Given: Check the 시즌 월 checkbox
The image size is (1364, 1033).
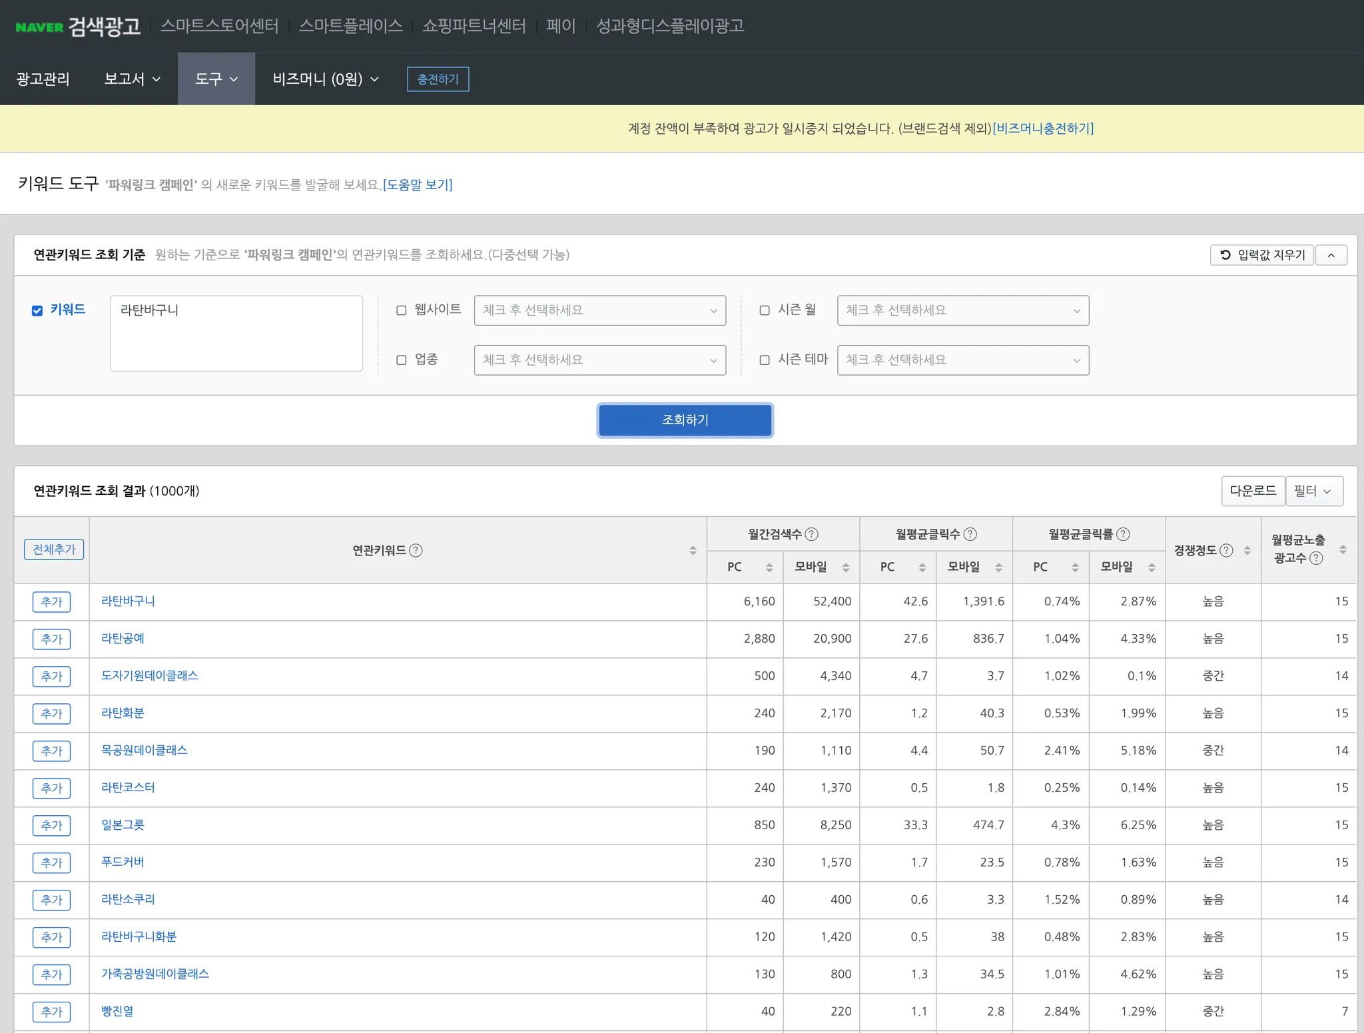Looking at the screenshot, I should [x=765, y=310].
